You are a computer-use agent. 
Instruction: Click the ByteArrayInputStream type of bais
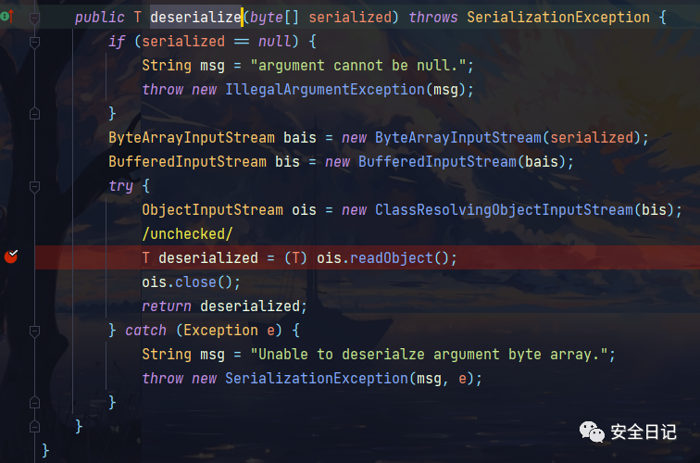tap(192, 138)
